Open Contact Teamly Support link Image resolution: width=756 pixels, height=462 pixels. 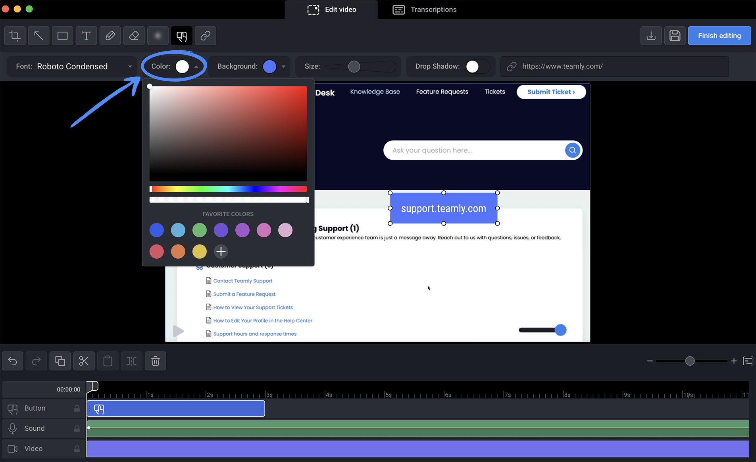tap(242, 281)
